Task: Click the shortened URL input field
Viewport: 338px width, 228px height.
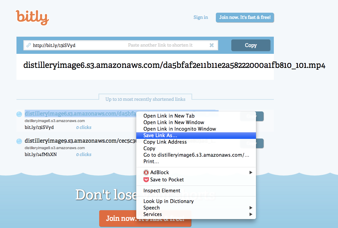Action: 121,45
